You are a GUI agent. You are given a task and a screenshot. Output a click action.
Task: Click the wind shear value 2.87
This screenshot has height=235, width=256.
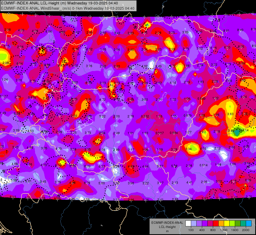point(202,132)
